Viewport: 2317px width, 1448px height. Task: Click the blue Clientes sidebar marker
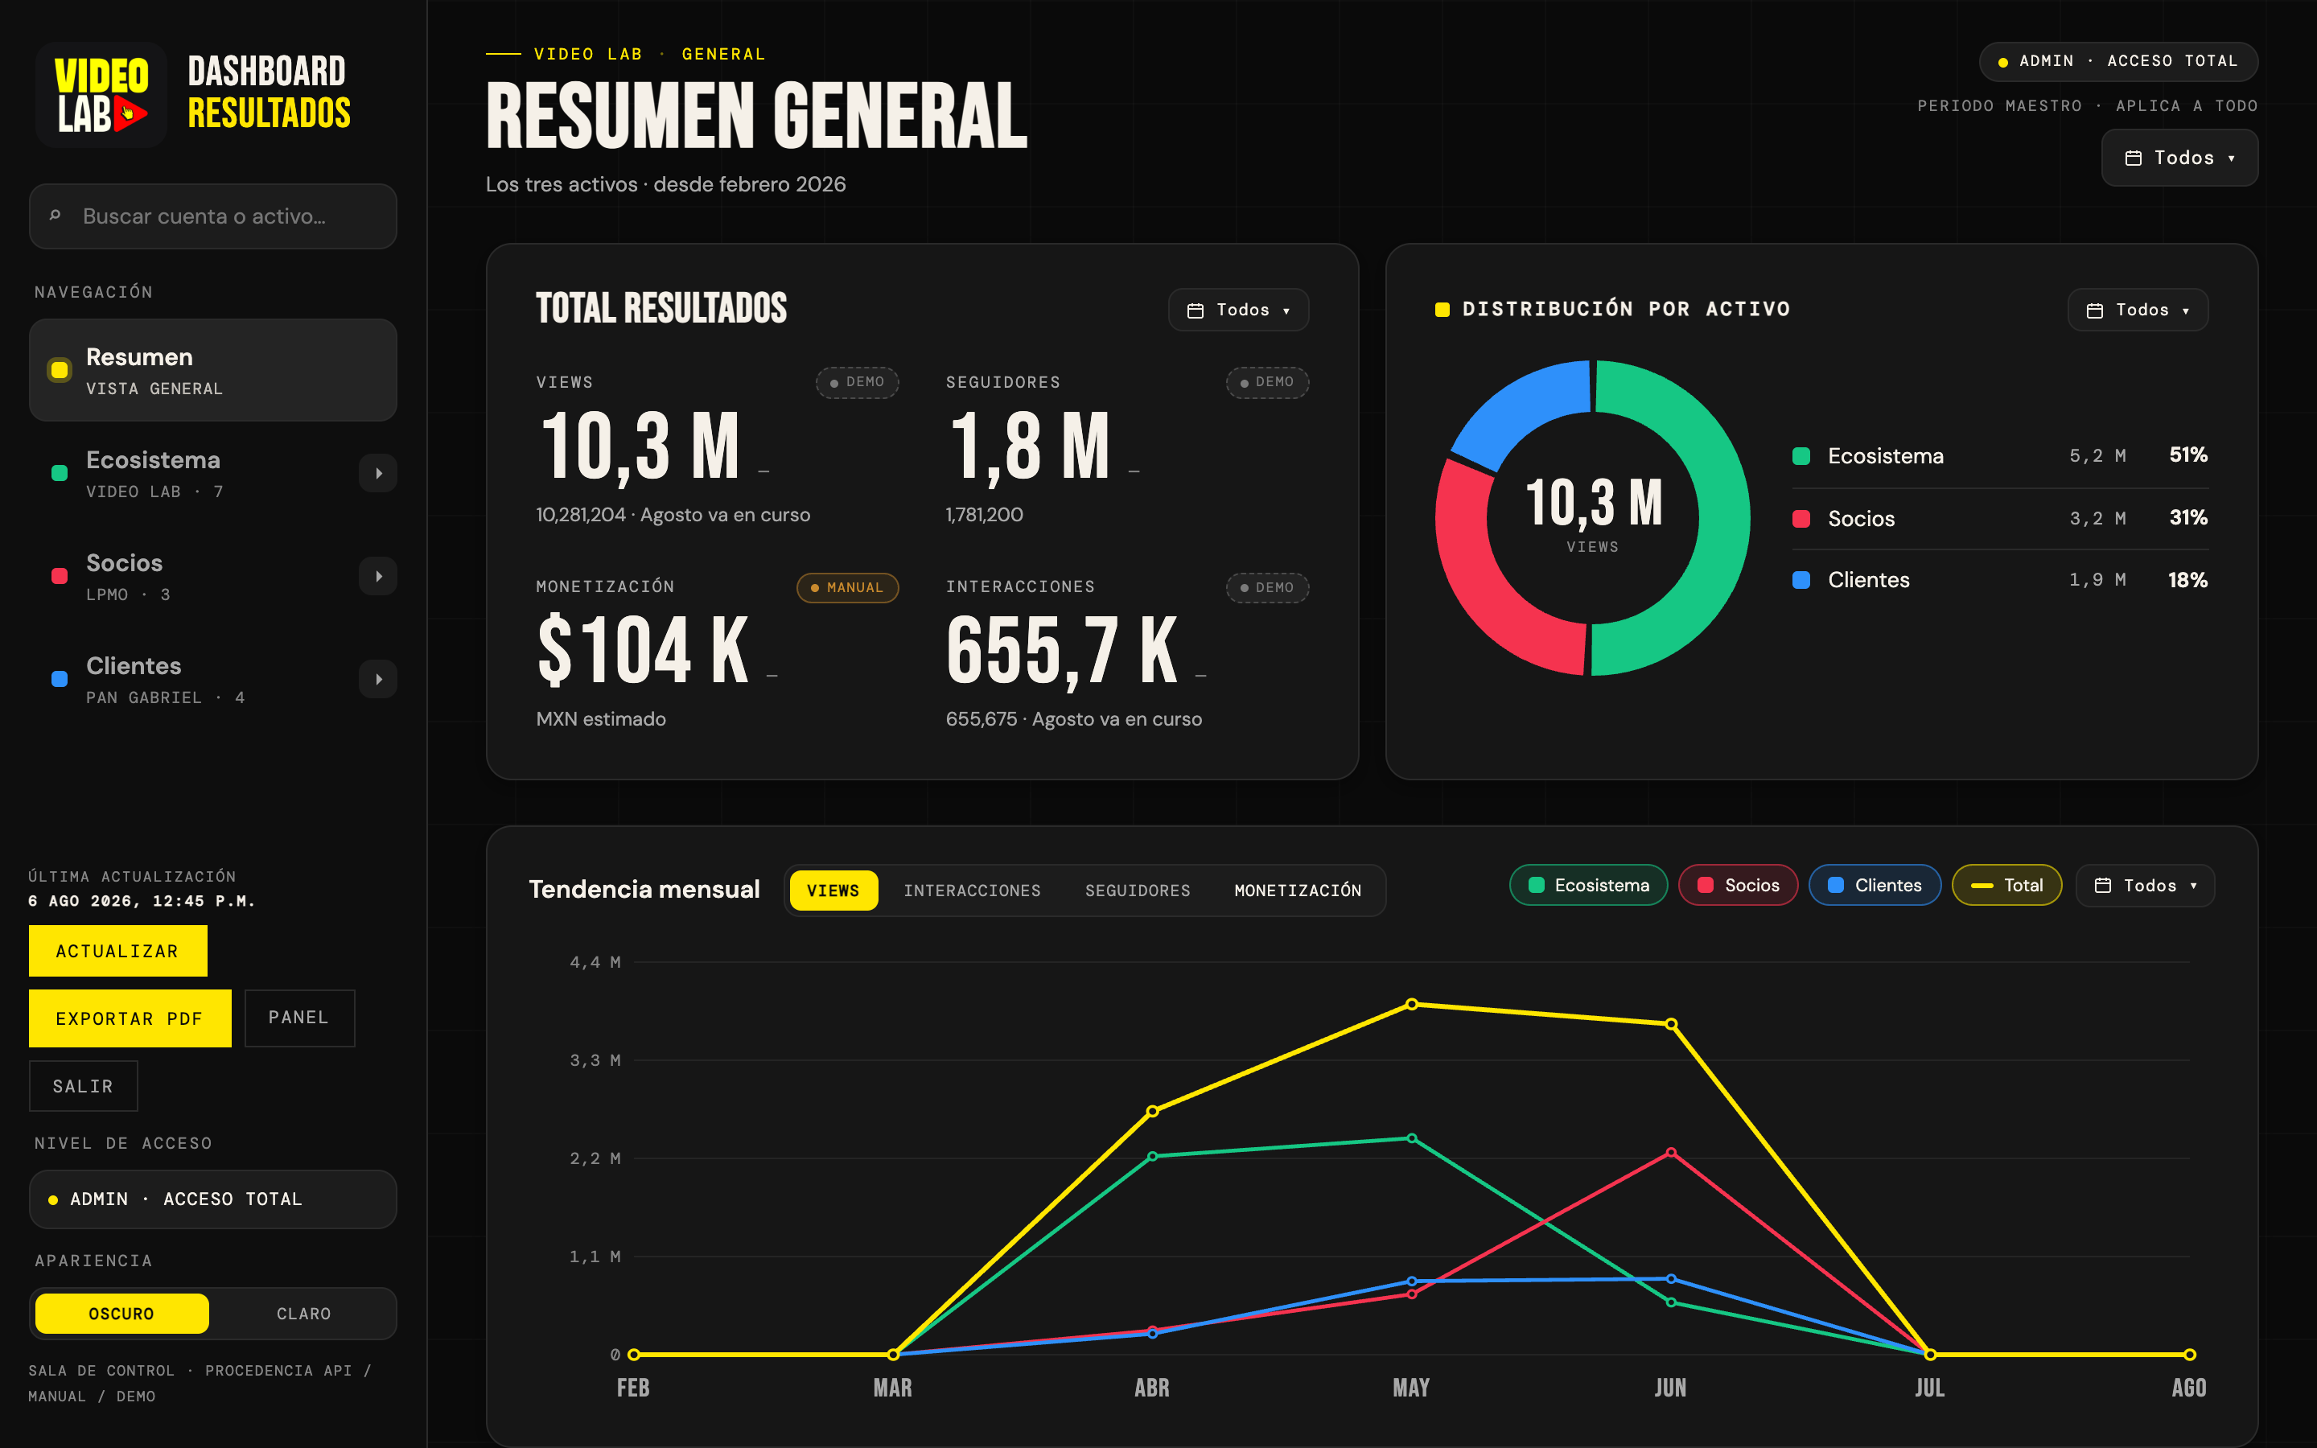[x=60, y=678]
